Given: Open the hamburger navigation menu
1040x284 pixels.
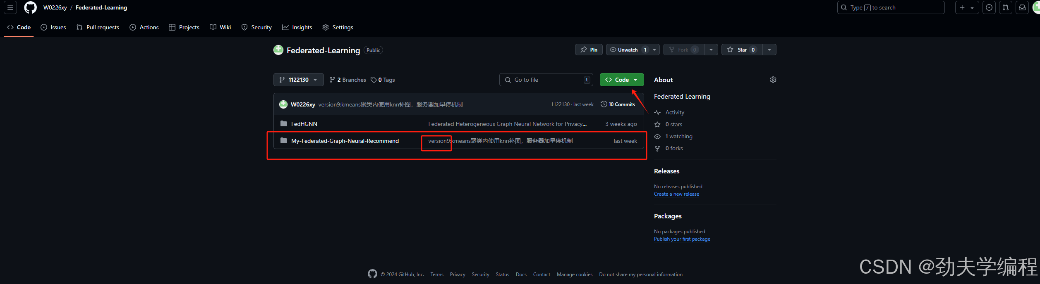Looking at the screenshot, I should pyautogui.click(x=10, y=7).
